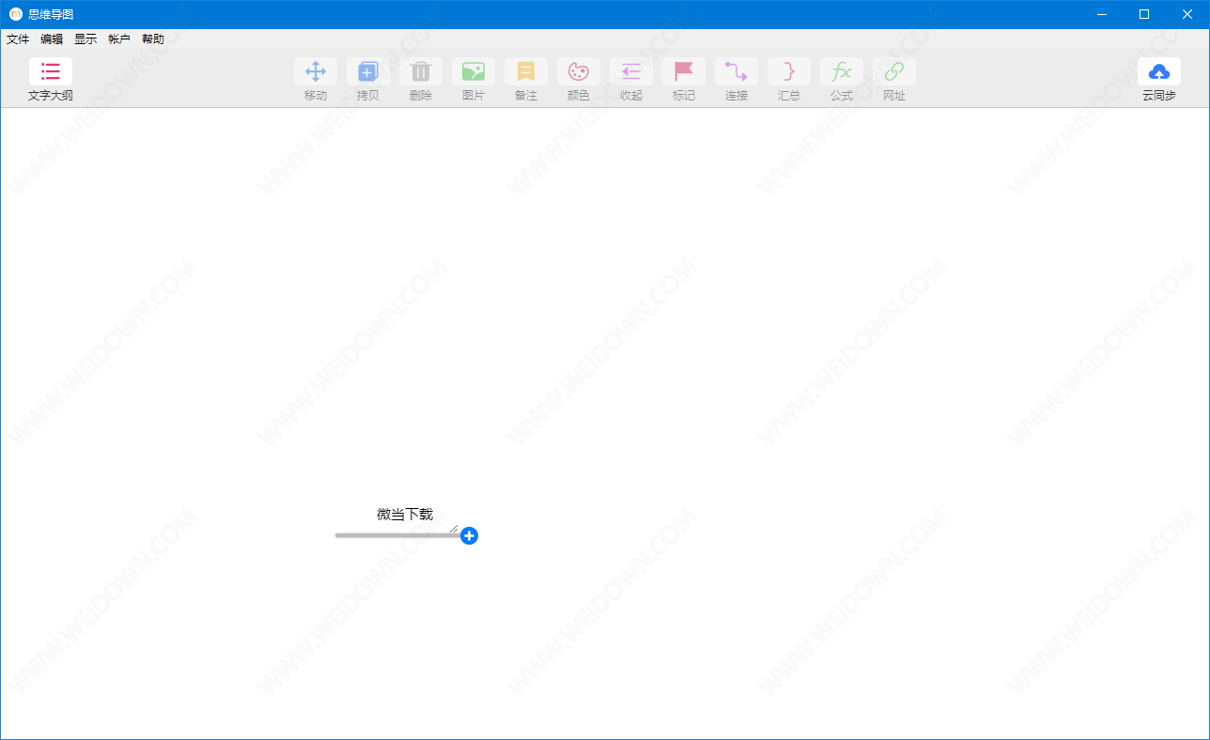Close the 思维导图 window
Viewport: 1210px width, 740px height.
pyautogui.click(x=1187, y=14)
